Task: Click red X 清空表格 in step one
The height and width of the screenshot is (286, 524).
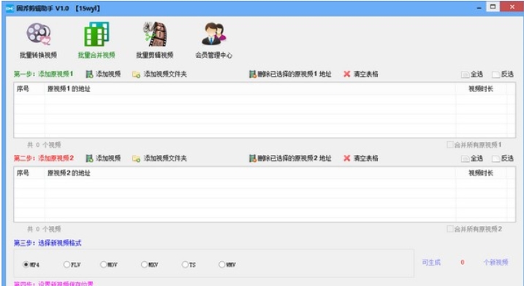Action: [347, 74]
